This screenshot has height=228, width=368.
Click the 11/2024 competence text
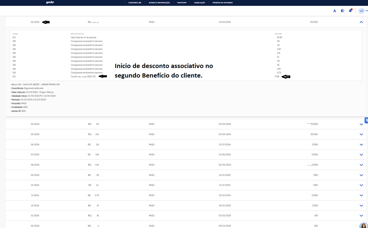35,195
